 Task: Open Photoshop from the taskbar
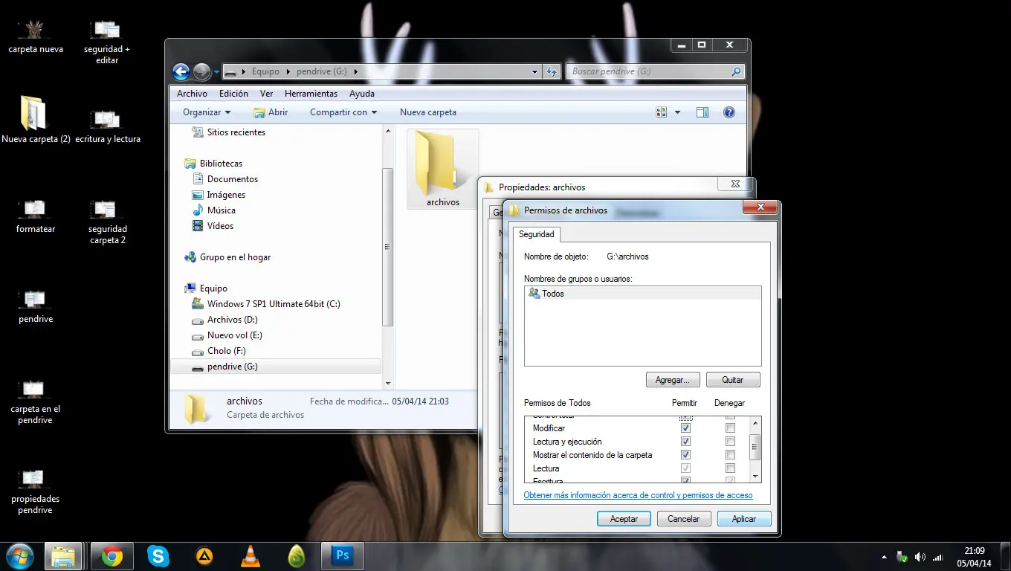(343, 556)
